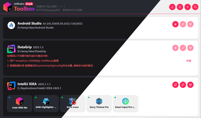Click the DataGrip title

(25, 47)
